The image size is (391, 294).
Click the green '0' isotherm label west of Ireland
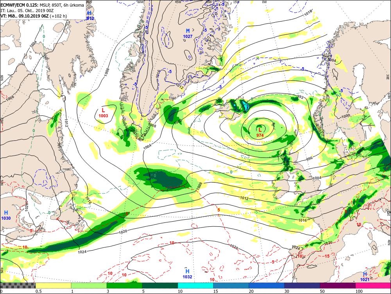click(231, 172)
